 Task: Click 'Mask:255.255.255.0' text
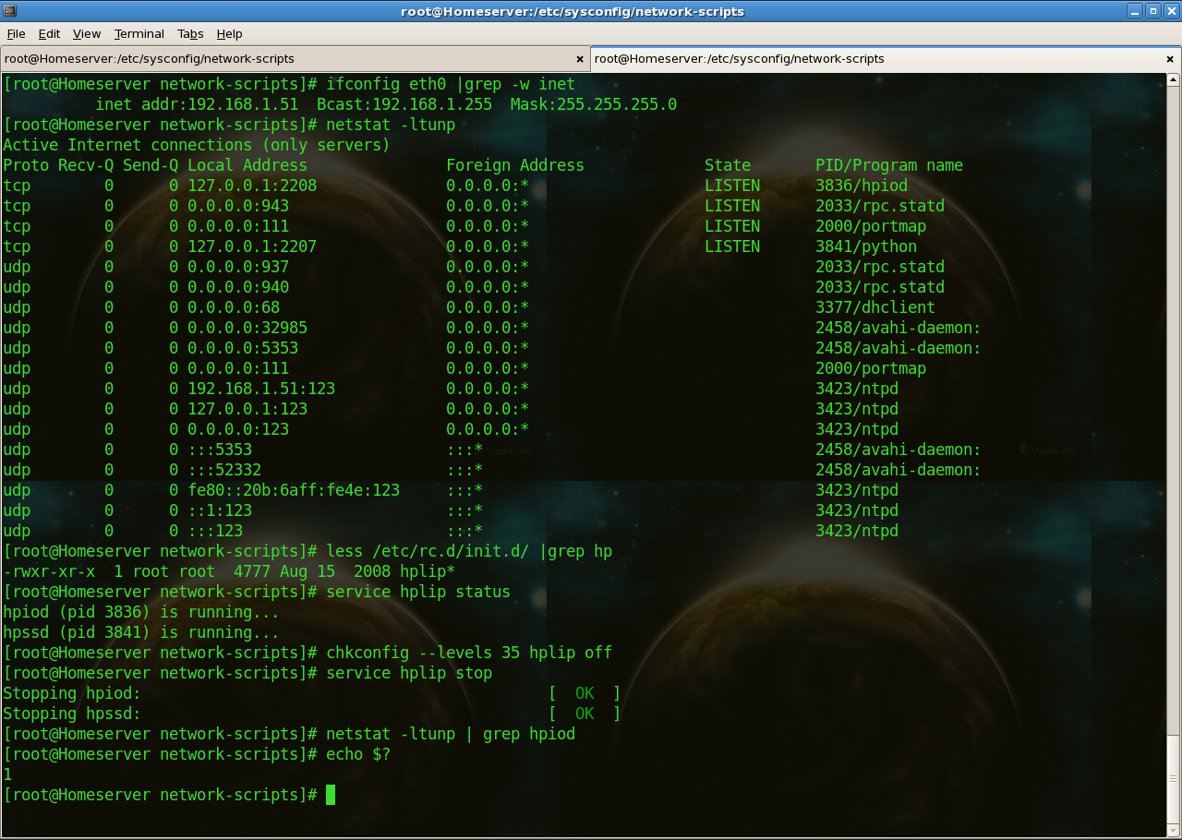click(594, 104)
